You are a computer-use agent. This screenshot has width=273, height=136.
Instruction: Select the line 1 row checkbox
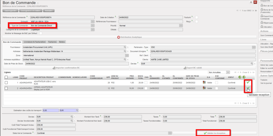[6, 83]
